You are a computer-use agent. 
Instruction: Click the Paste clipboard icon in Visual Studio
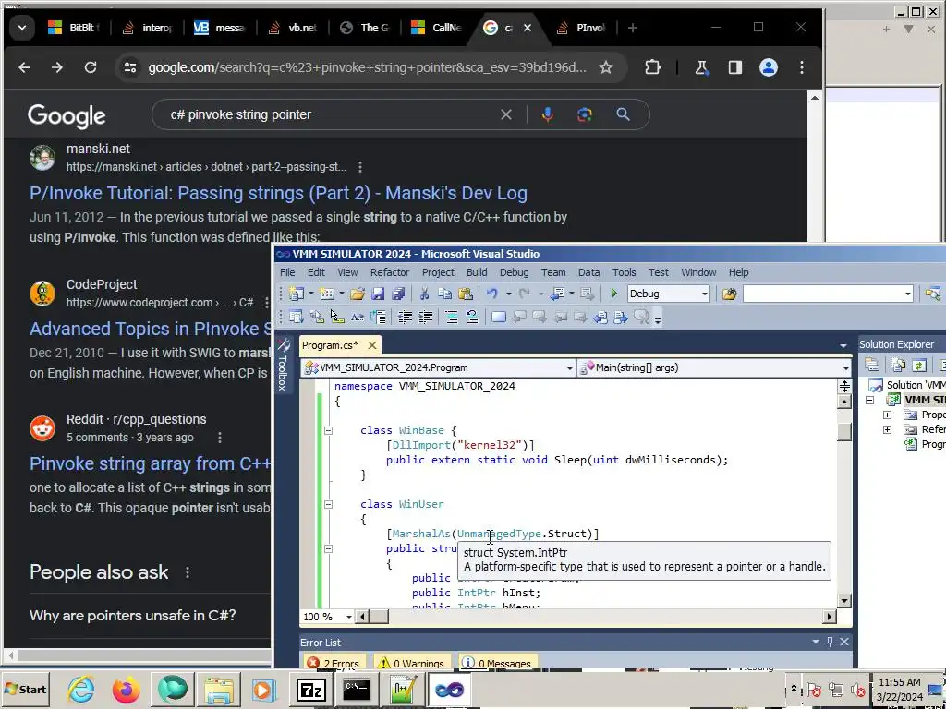click(466, 294)
